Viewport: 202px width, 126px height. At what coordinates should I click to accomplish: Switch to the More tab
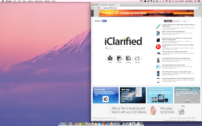pyautogui.click(x=185, y=21)
